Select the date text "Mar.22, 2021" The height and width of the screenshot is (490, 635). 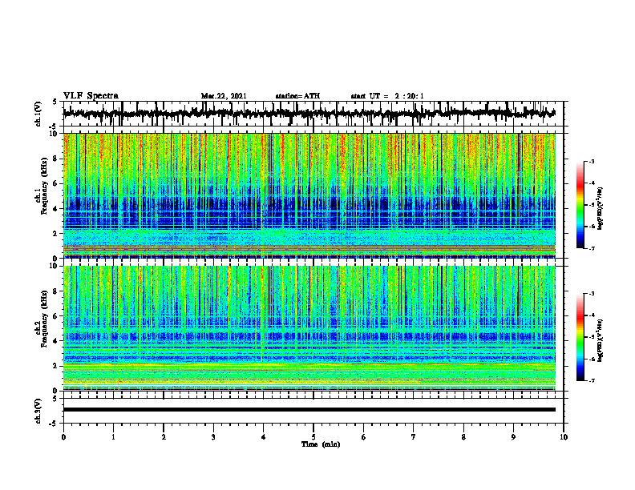[224, 96]
